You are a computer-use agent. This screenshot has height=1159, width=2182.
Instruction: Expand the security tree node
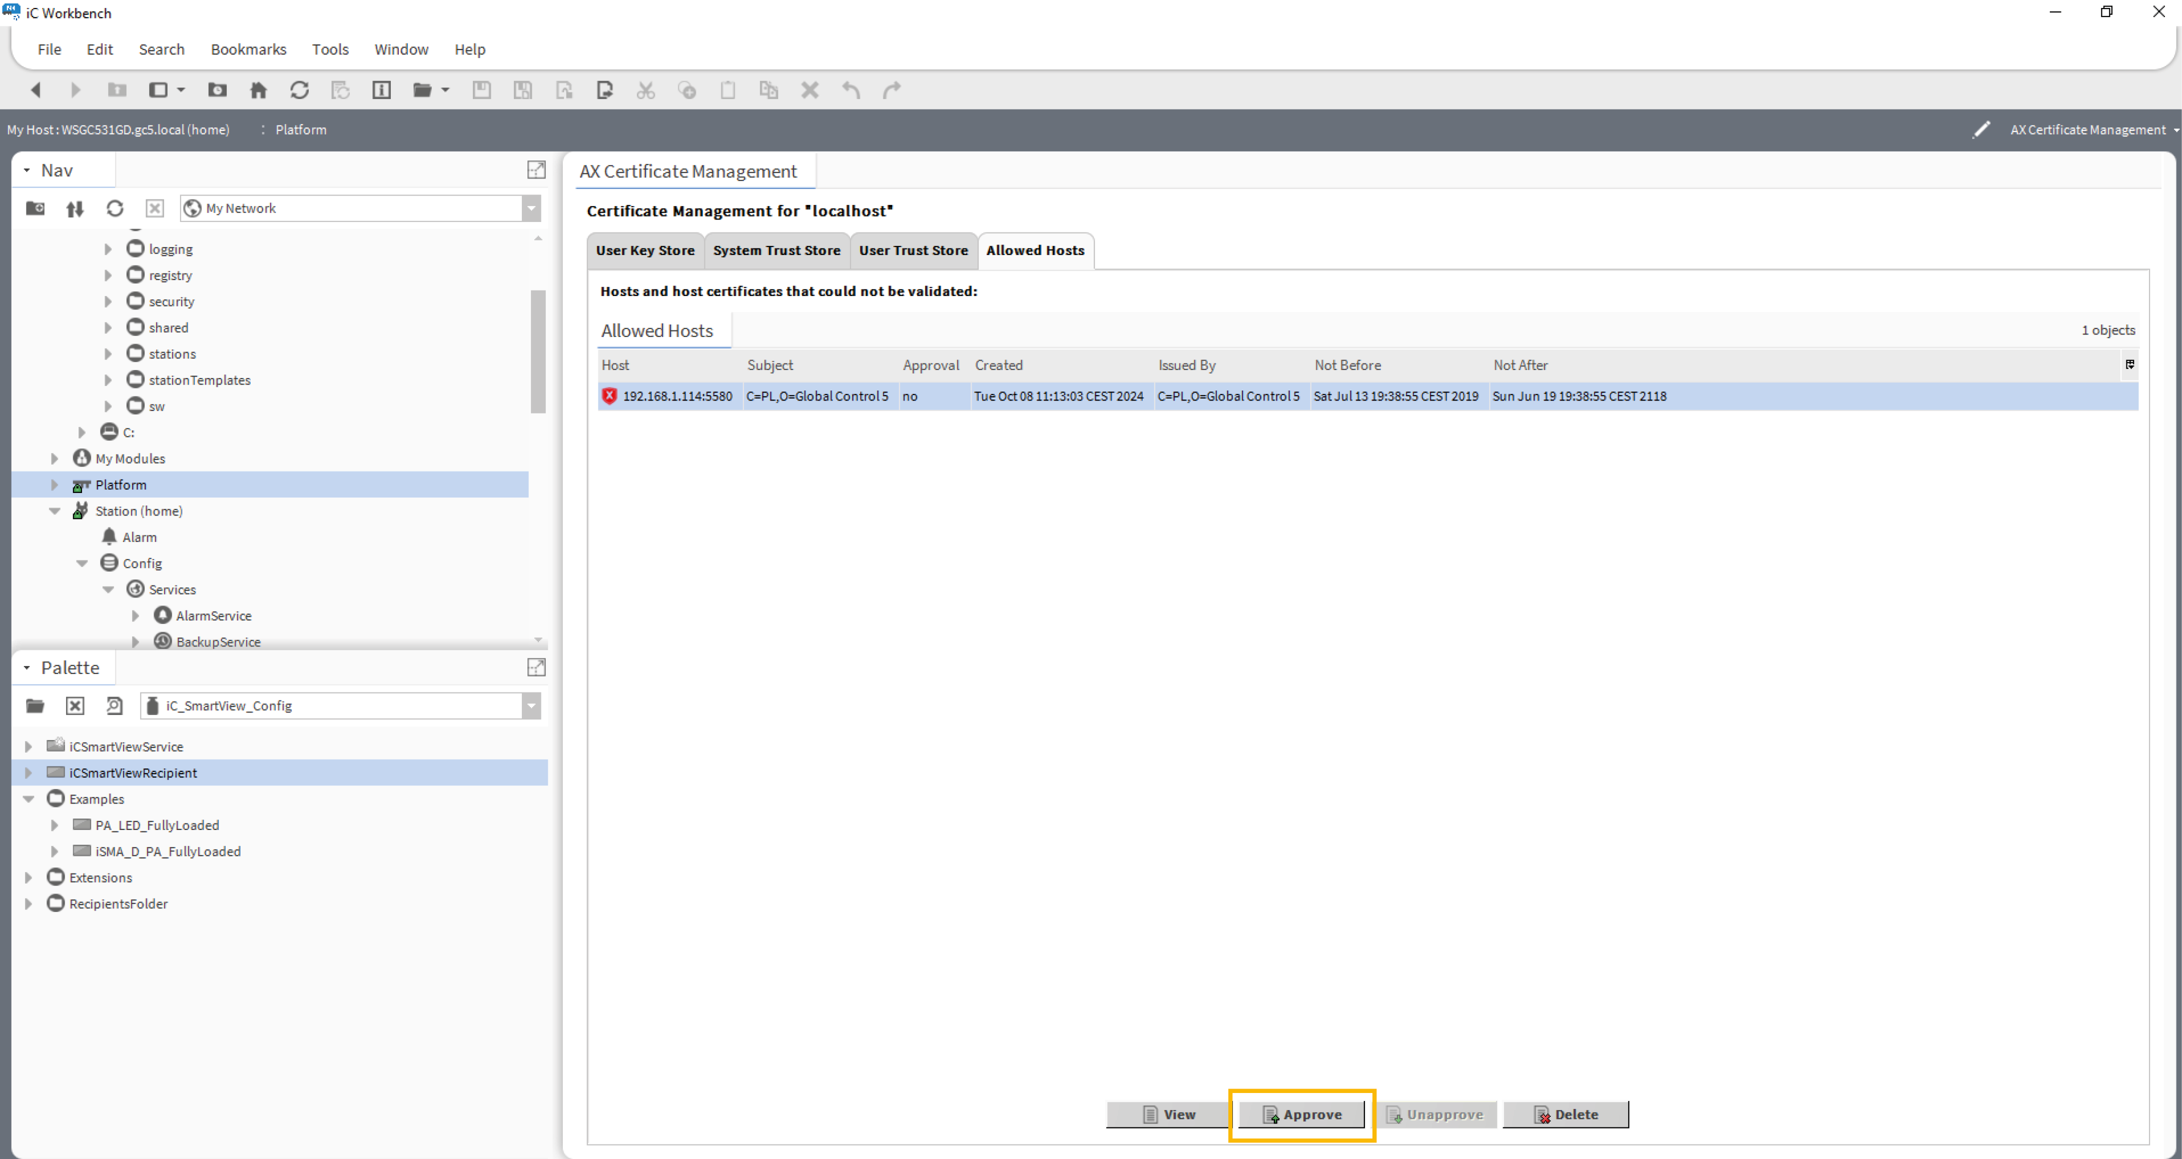click(108, 301)
